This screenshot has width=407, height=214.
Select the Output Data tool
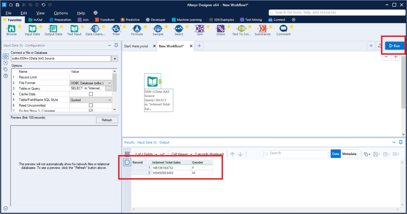coord(53,29)
